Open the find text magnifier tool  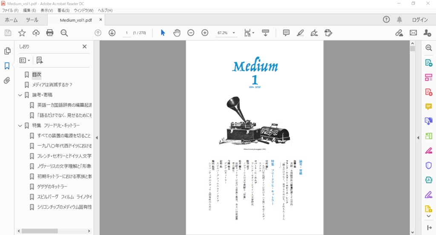click(x=64, y=33)
